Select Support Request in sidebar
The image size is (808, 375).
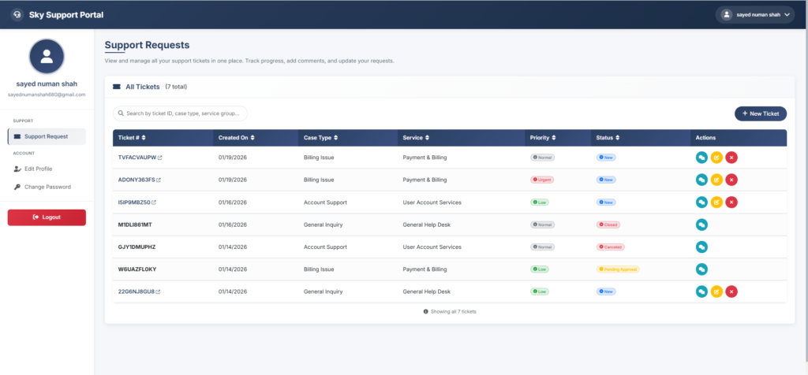tap(47, 136)
